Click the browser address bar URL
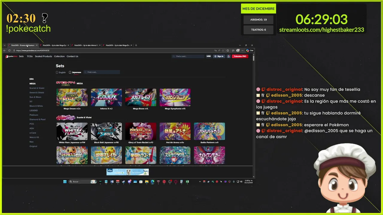Viewport: 383px width, 215px height. (x=33, y=50)
